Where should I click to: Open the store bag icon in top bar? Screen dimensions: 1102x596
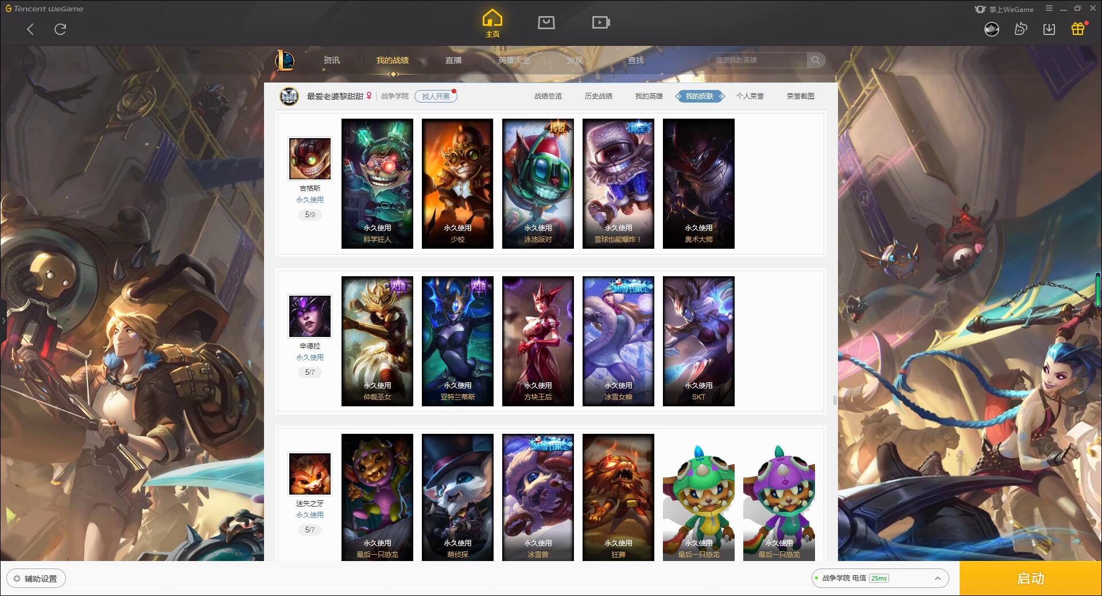tap(546, 23)
